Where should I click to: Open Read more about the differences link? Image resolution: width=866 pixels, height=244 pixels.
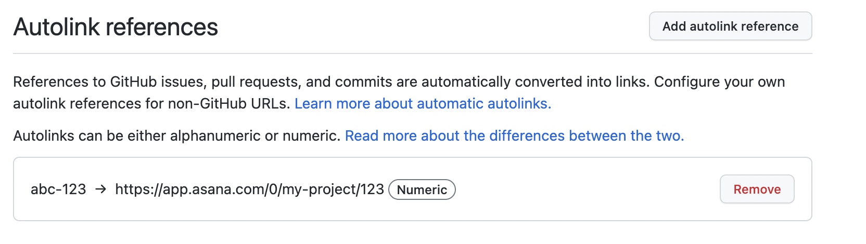(x=514, y=136)
